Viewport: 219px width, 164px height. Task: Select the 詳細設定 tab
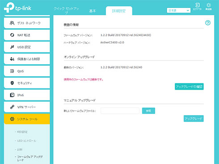pos(119,11)
